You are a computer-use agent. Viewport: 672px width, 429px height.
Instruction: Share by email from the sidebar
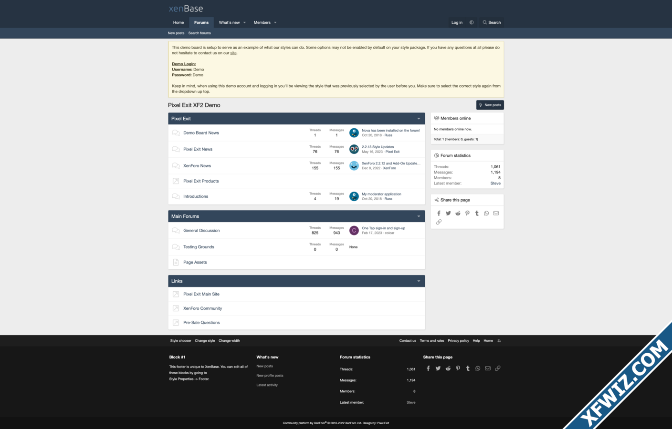coord(496,213)
